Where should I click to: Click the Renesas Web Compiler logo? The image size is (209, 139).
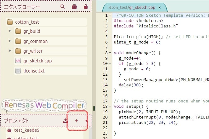(44, 106)
